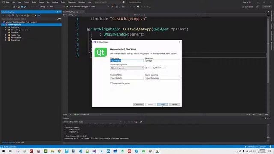
Task: Open the Debug menu
Action: point(41,2)
